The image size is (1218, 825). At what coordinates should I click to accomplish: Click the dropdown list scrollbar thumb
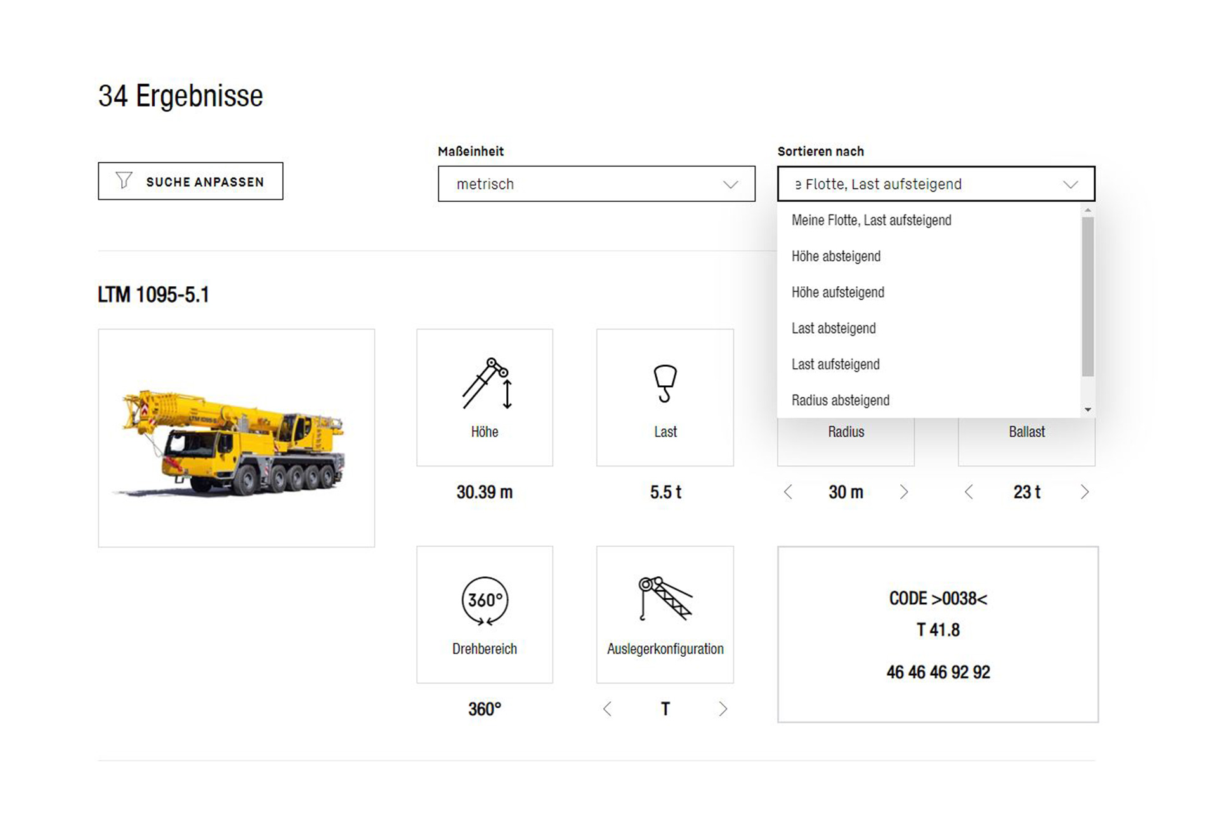(1088, 297)
